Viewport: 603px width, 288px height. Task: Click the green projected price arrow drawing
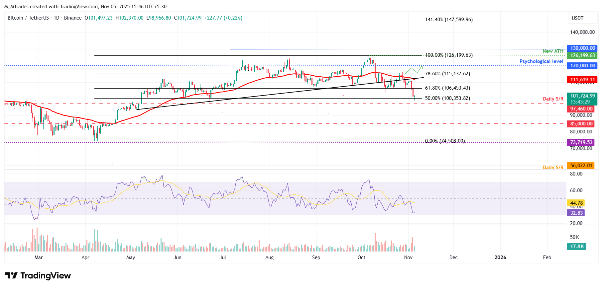click(414, 70)
